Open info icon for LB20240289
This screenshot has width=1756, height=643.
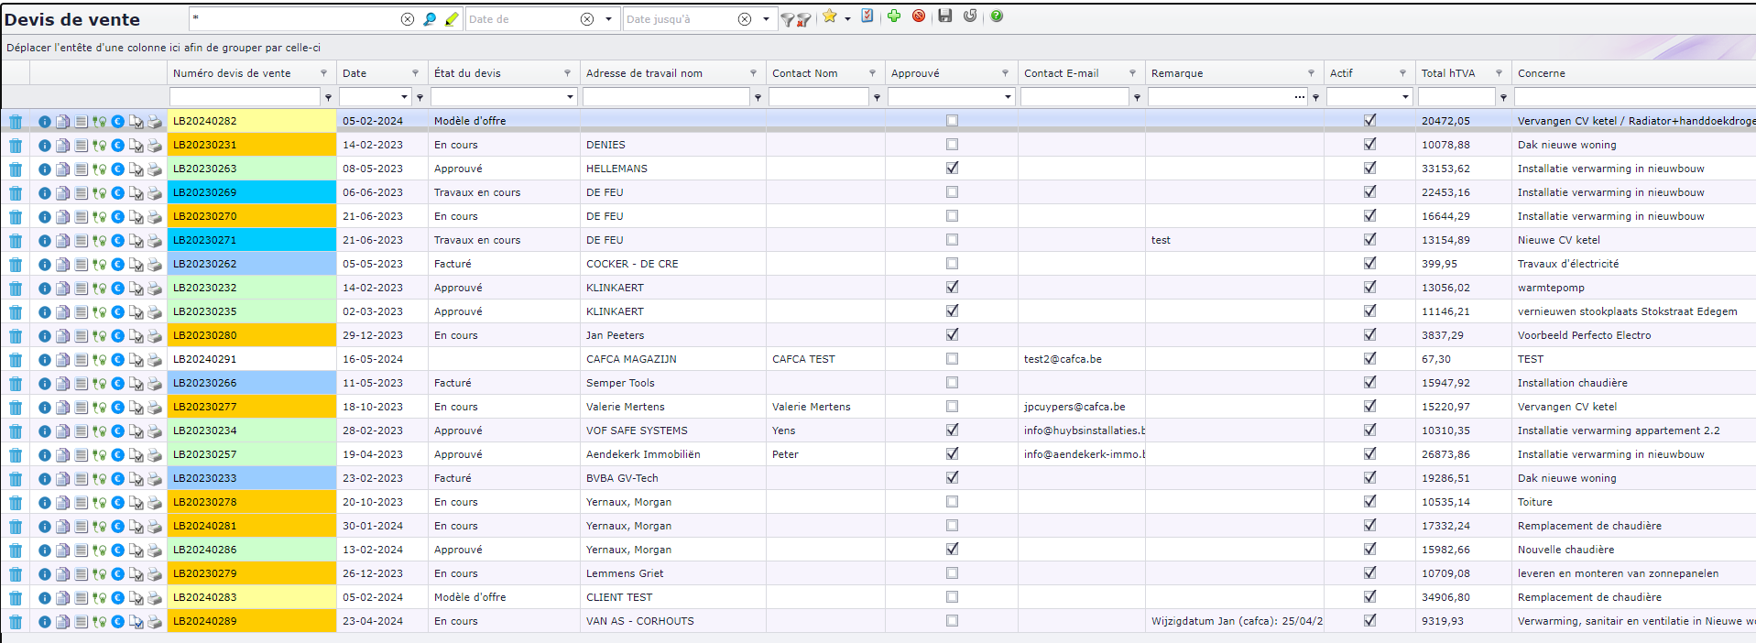(x=44, y=621)
